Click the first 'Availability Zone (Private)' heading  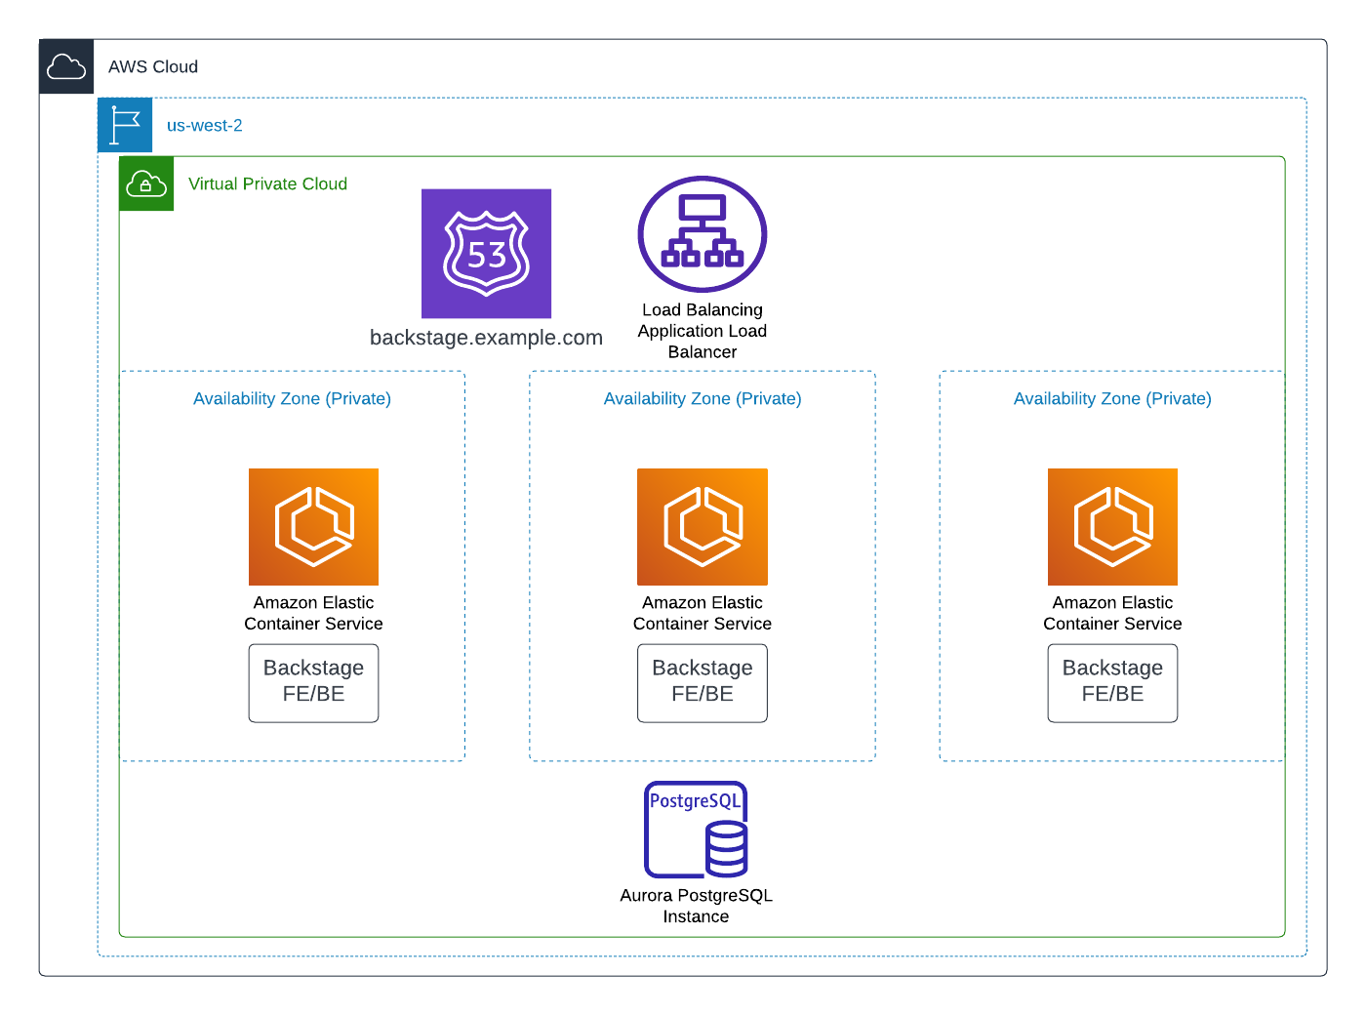(292, 398)
